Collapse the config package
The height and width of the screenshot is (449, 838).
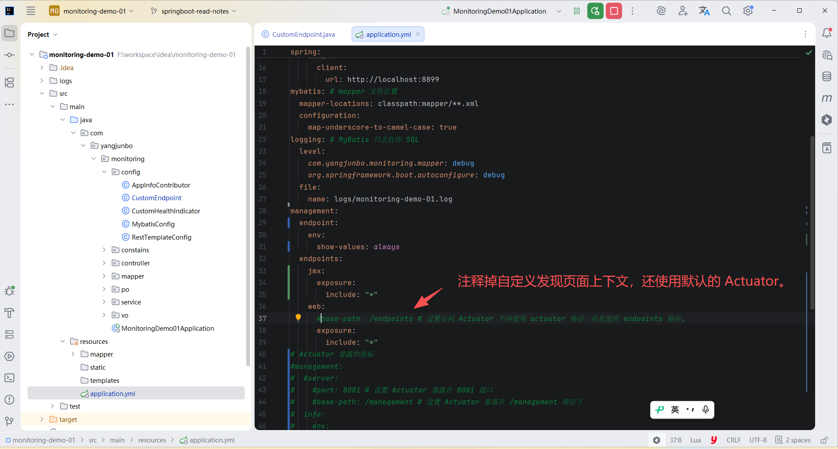click(x=104, y=172)
